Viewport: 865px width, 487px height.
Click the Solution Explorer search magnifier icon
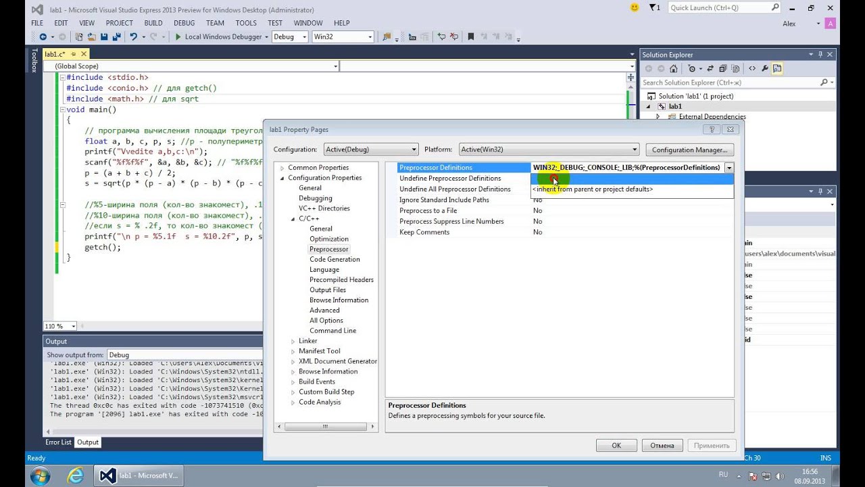[824, 83]
